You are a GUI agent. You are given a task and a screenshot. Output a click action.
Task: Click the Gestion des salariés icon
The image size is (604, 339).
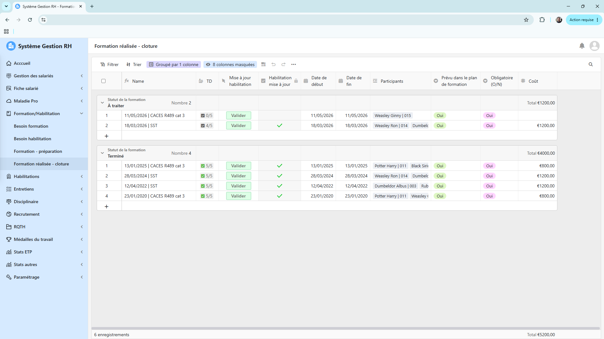click(9, 76)
